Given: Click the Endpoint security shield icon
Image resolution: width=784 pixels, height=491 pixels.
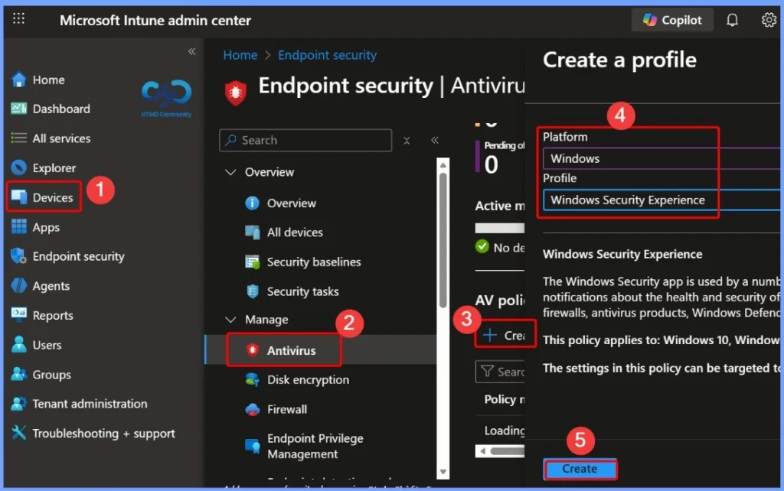Looking at the screenshot, I should (x=17, y=256).
